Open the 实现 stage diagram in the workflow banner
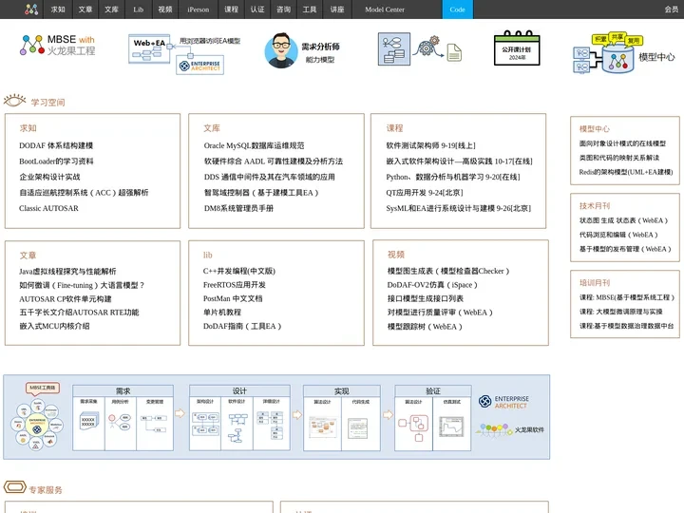Viewport: 684px width, 513px height. (342, 417)
